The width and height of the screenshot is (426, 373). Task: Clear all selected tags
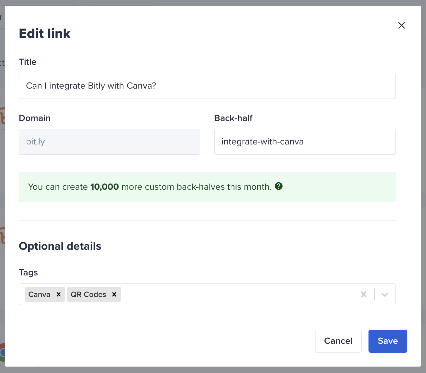(x=363, y=294)
